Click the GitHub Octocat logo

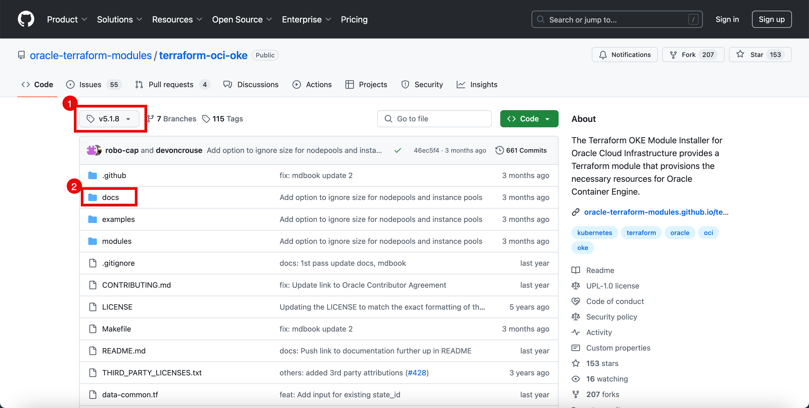pos(26,19)
